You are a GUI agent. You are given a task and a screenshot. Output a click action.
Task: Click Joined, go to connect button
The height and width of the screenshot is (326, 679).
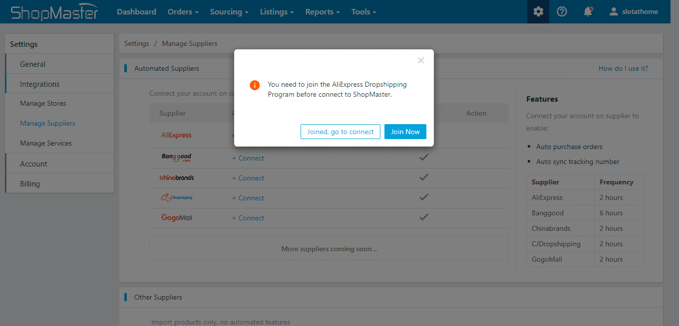pyautogui.click(x=340, y=132)
